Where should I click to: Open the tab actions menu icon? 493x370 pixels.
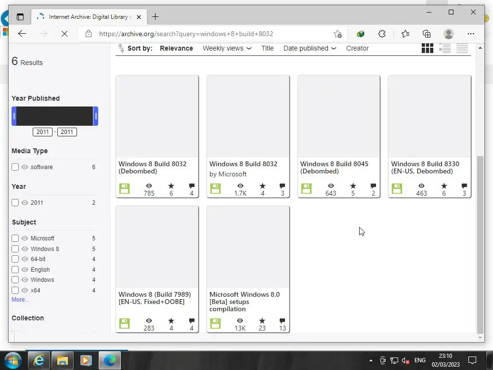tap(20, 17)
